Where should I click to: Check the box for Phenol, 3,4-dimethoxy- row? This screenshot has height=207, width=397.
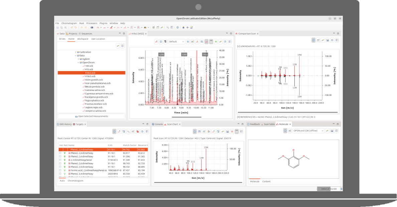click(60, 174)
